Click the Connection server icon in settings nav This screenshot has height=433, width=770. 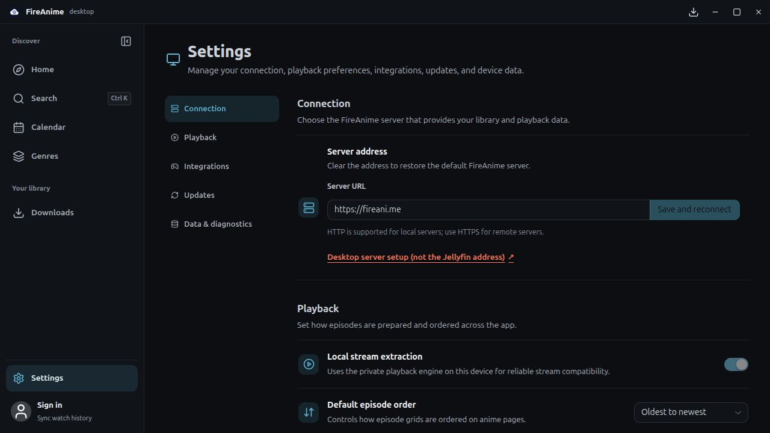[174, 109]
